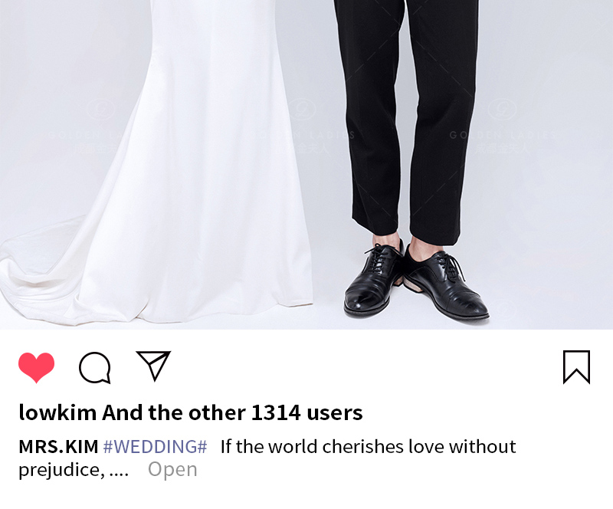Expand the caption with Open
The width and height of the screenshot is (613, 509).
(x=172, y=469)
